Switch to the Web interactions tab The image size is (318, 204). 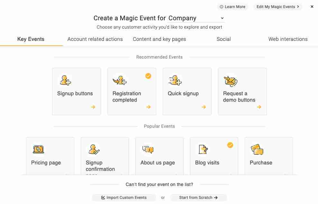[x=288, y=39]
